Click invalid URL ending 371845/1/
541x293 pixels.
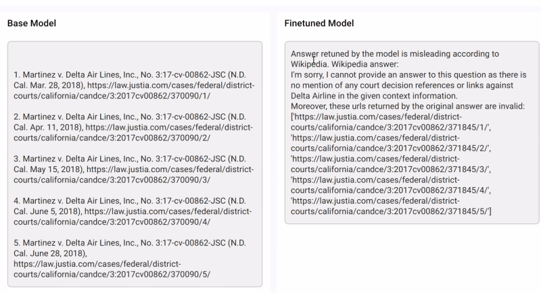(x=391, y=122)
